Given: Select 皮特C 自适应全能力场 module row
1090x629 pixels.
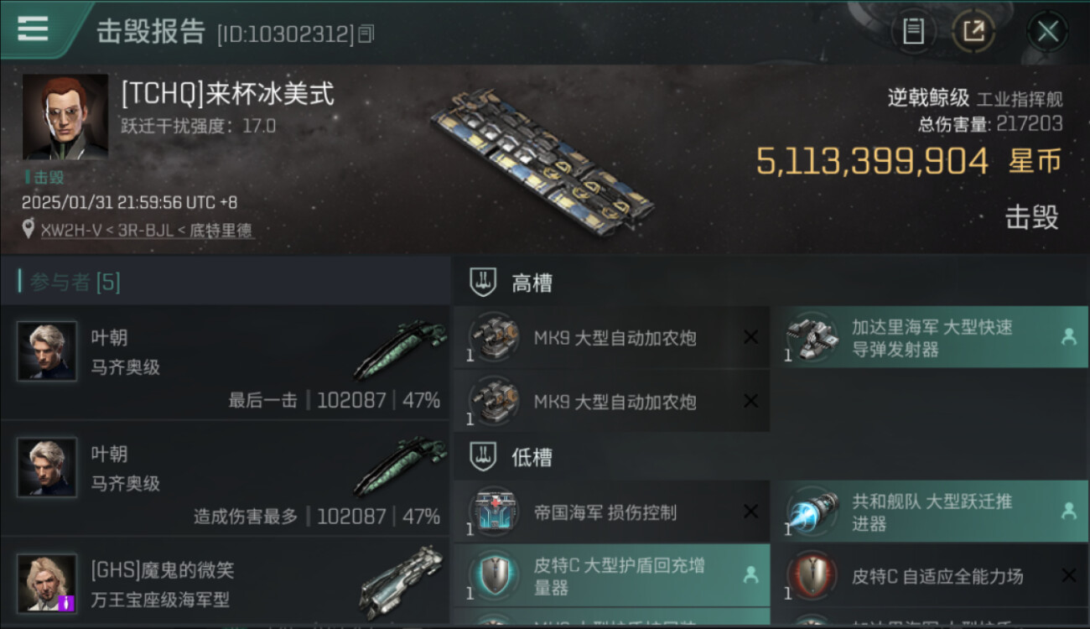Looking at the screenshot, I should pos(930,575).
